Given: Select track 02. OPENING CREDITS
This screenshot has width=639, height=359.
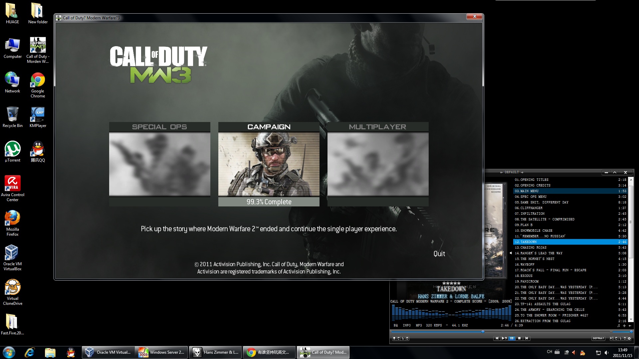Looking at the screenshot, I should click(570, 185).
